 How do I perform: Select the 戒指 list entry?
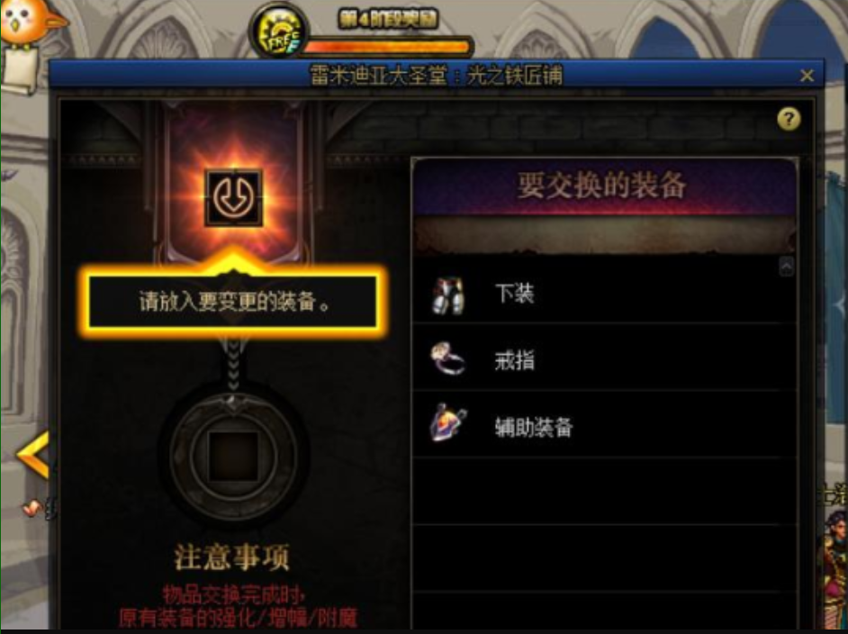click(x=603, y=358)
